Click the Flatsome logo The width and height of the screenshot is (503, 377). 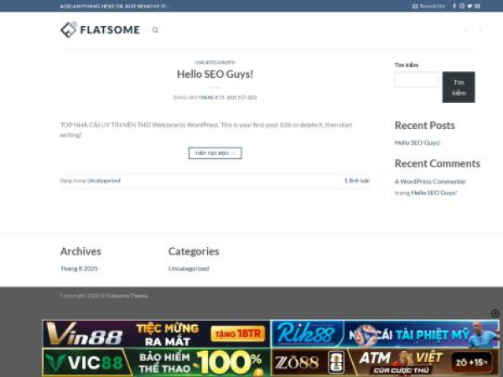tap(100, 30)
